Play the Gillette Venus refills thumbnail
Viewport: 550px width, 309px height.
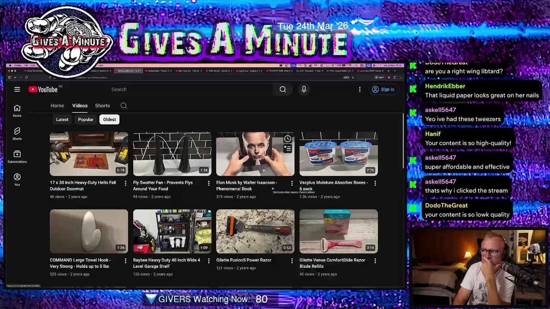339,231
